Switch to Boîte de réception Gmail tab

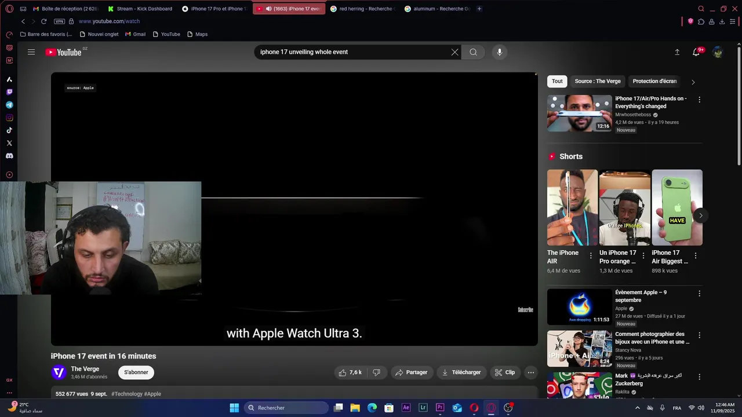pyautogui.click(x=66, y=9)
